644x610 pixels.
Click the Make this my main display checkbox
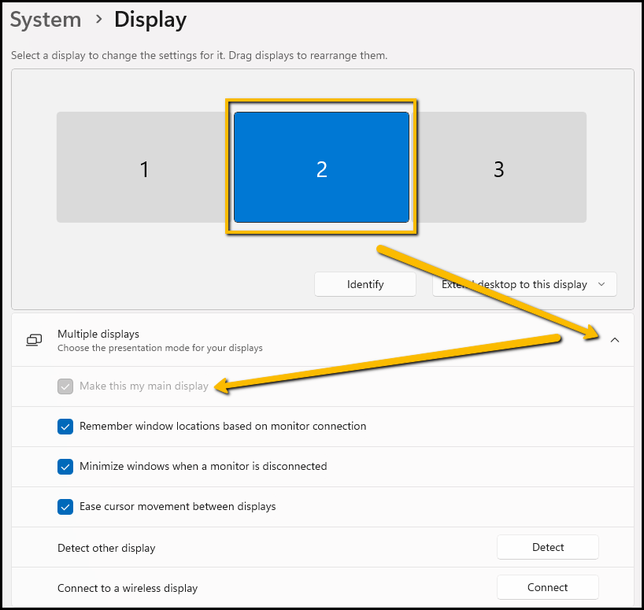65,386
